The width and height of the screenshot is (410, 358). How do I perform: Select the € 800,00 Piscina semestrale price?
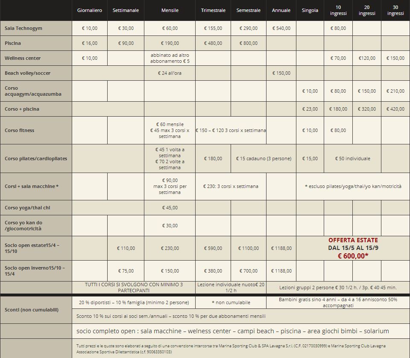tap(248, 43)
